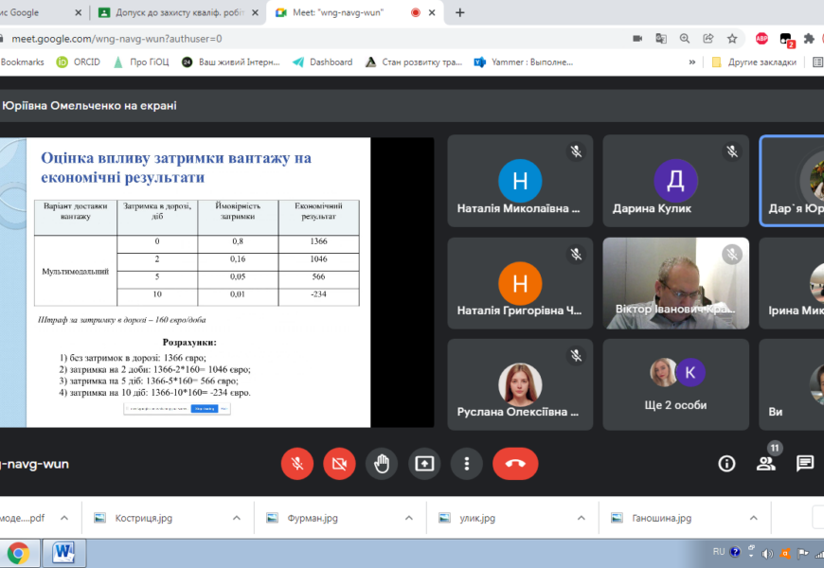Turn on the camera in Meet

coord(339,463)
